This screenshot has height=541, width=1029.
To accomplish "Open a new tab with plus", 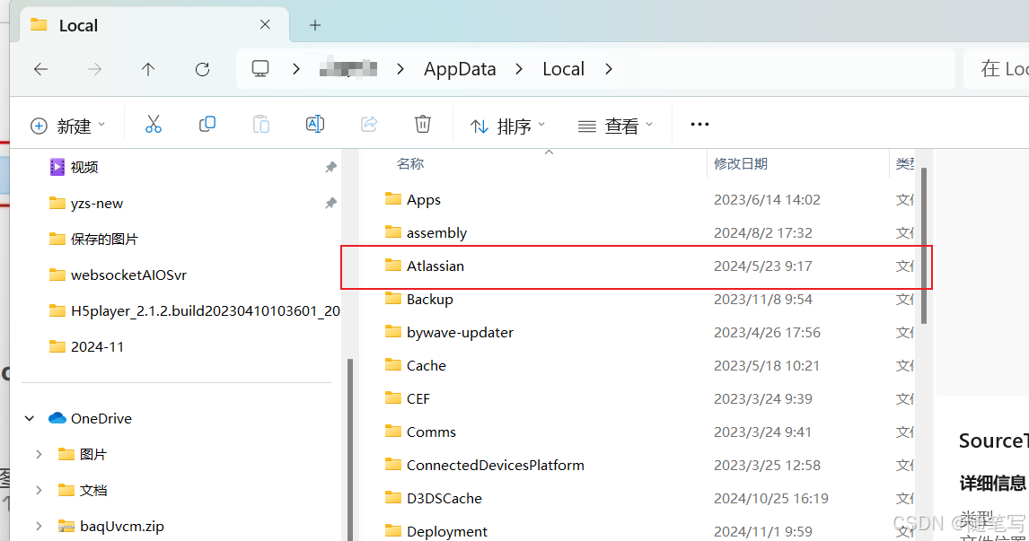I will point(315,25).
